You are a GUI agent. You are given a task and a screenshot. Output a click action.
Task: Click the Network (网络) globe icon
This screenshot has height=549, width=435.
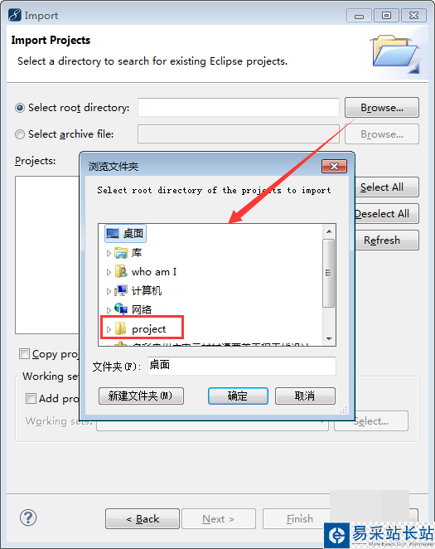[121, 309]
